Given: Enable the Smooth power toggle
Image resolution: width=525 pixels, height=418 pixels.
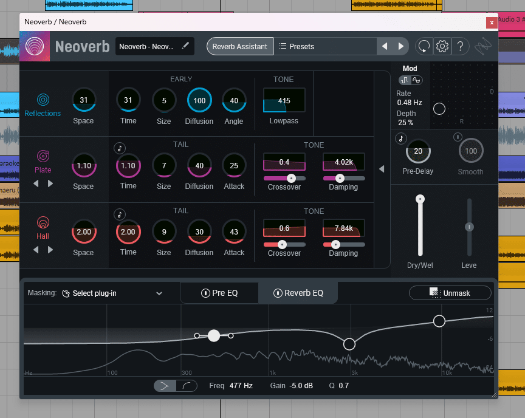Looking at the screenshot, I should coord(458,137).
